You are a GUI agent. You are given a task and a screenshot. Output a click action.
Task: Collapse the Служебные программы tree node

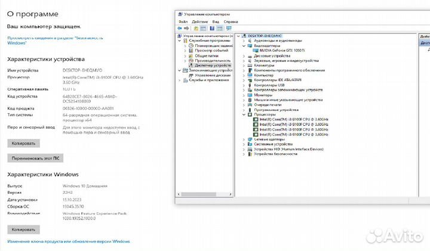(180, 41)
